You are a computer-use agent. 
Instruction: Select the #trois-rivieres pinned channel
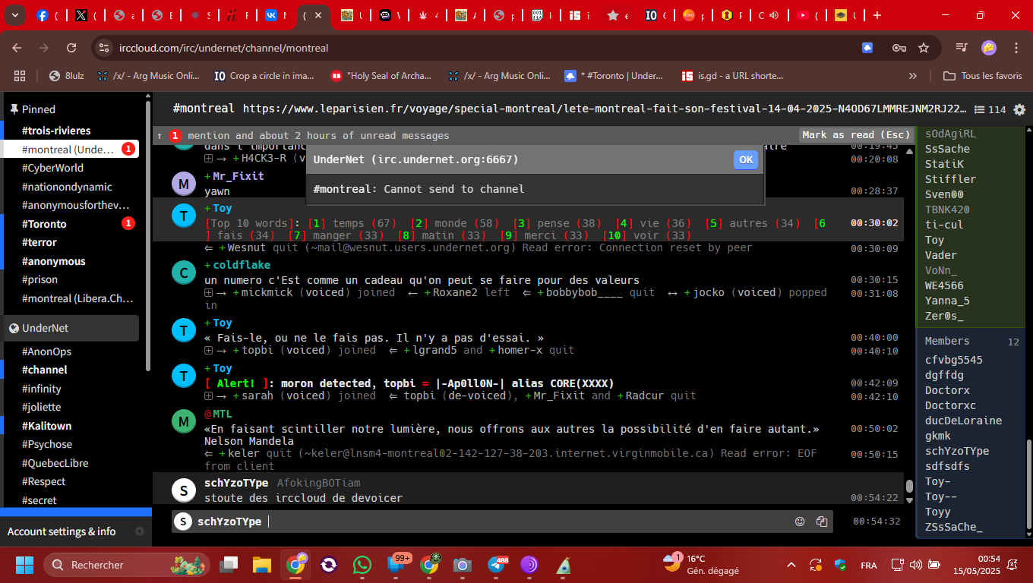coord(56,131)
